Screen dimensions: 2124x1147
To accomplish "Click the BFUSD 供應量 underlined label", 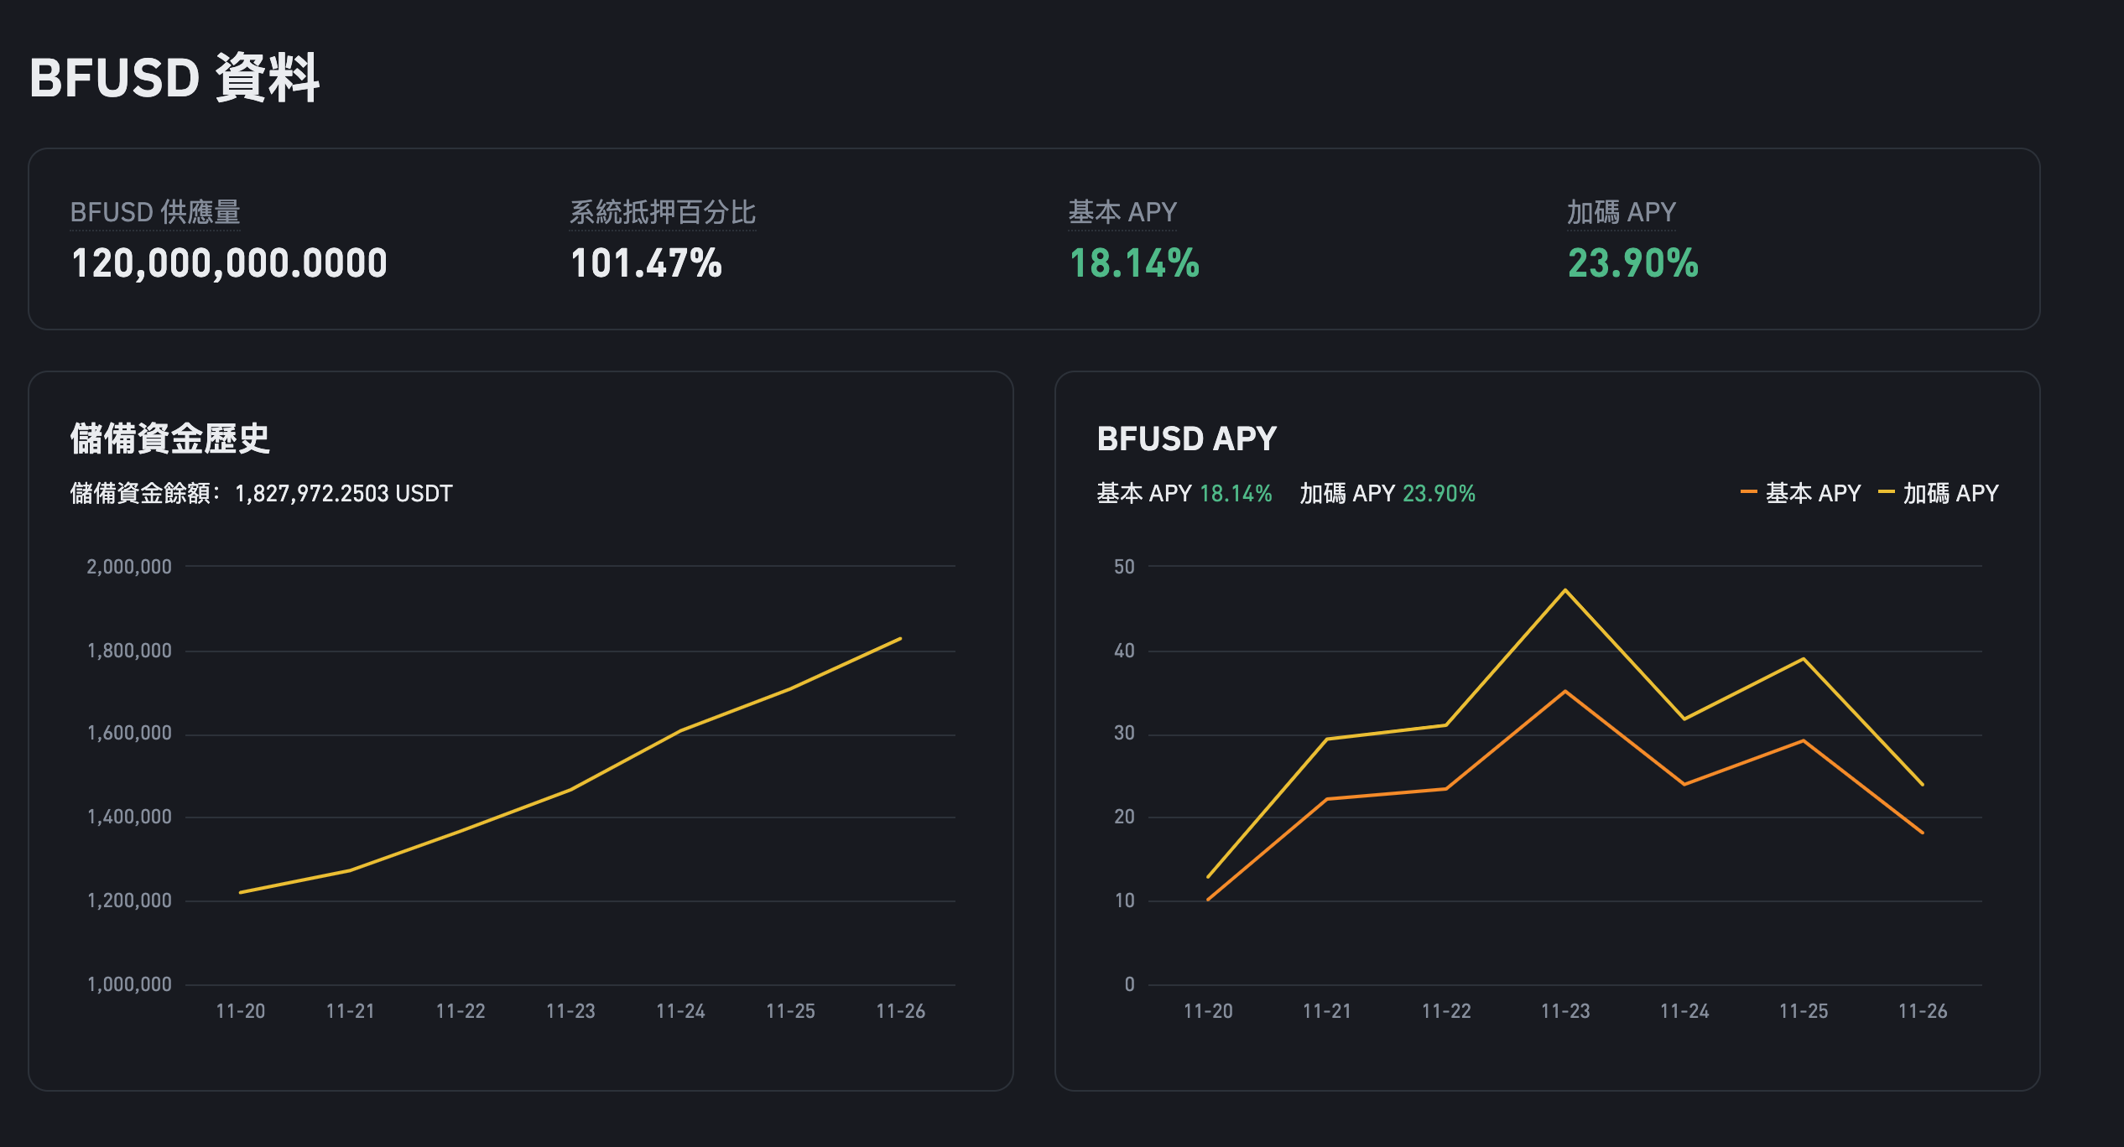I will 155,212.
